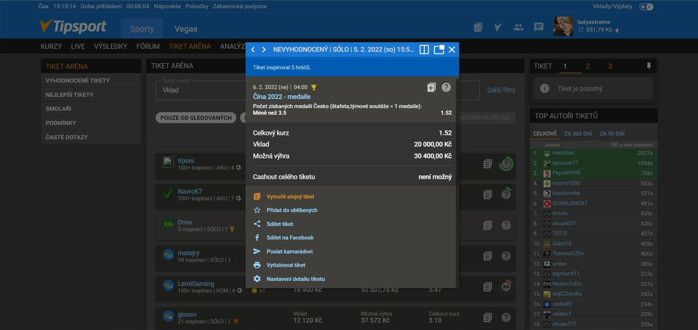
Task: Switch to Vegas tab
Action: [186, 29]
